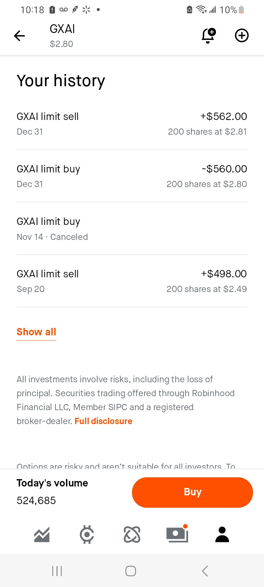Open the account profile tab icon
Image resolution: width=264 pixels, height=587 pixels.
(222, 535)
